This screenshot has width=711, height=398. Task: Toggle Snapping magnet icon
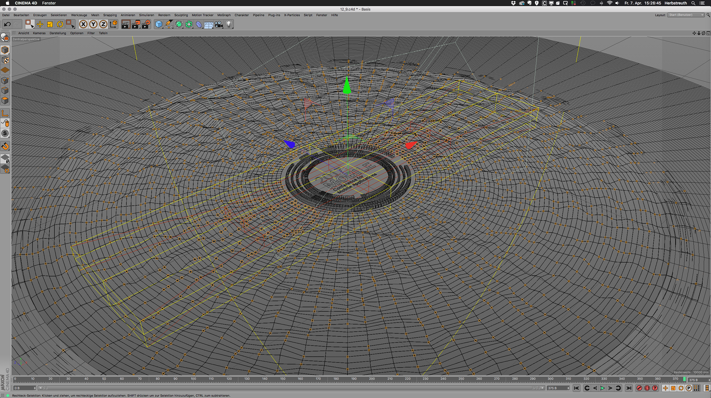(x=5, y=146)
